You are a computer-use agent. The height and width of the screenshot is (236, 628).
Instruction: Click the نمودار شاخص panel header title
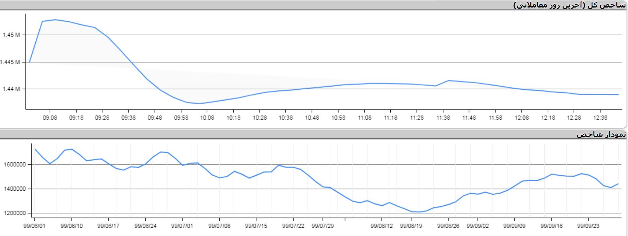pos(601,134)
